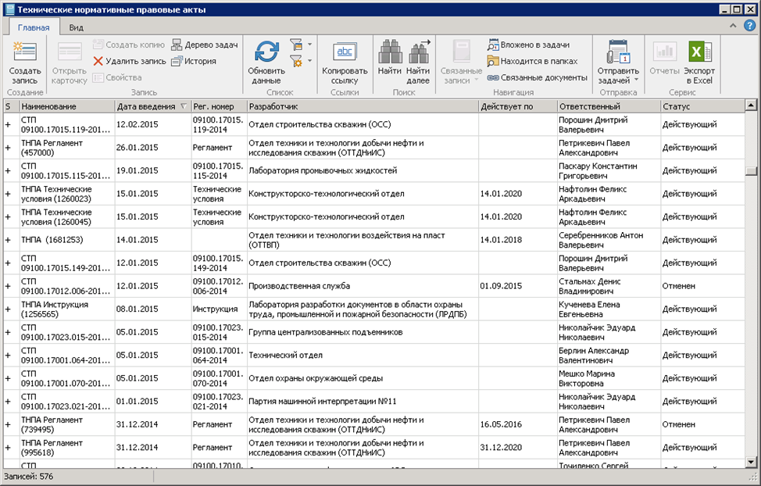Click the Копировать ссылку icon
The height and width of the screenshot is (486, 761).
point(345,53)
